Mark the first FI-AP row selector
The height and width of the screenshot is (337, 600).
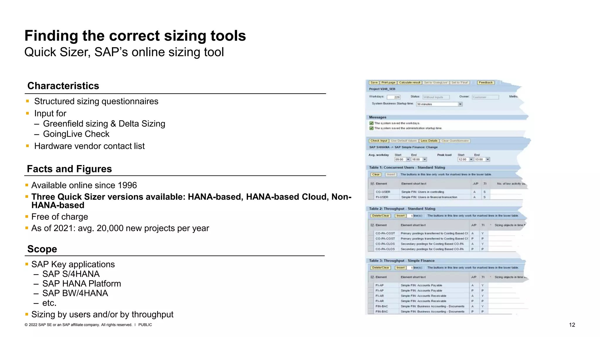[371, 285]
